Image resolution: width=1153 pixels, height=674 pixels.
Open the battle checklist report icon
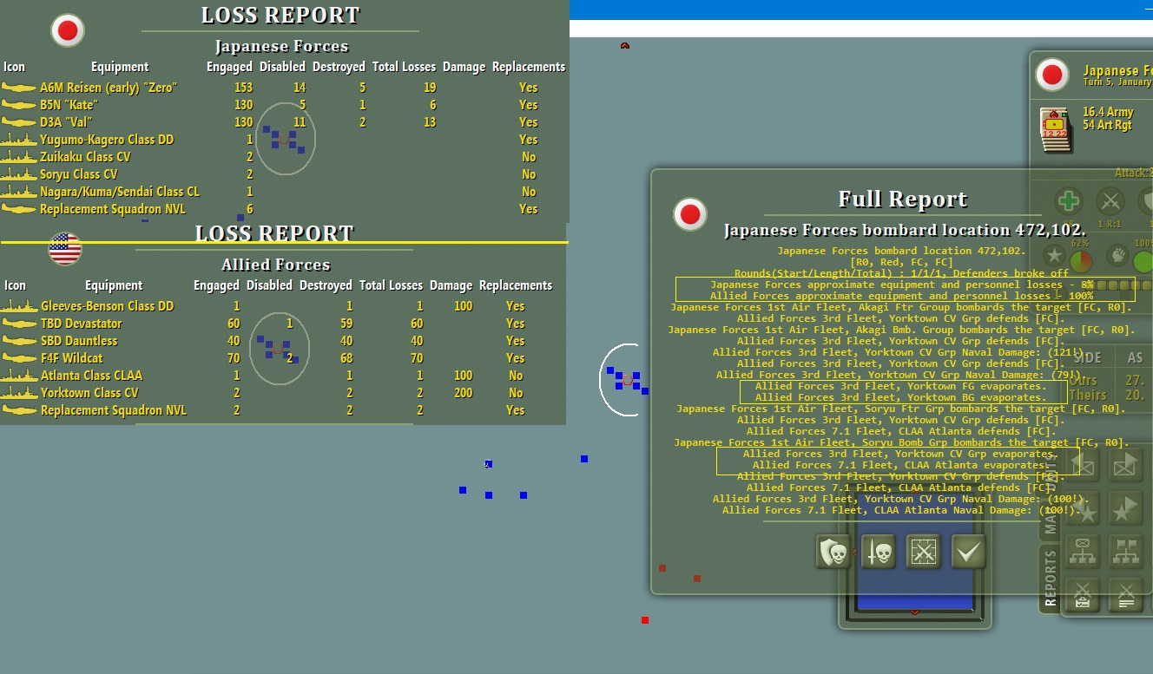[x=1082, y=593]
